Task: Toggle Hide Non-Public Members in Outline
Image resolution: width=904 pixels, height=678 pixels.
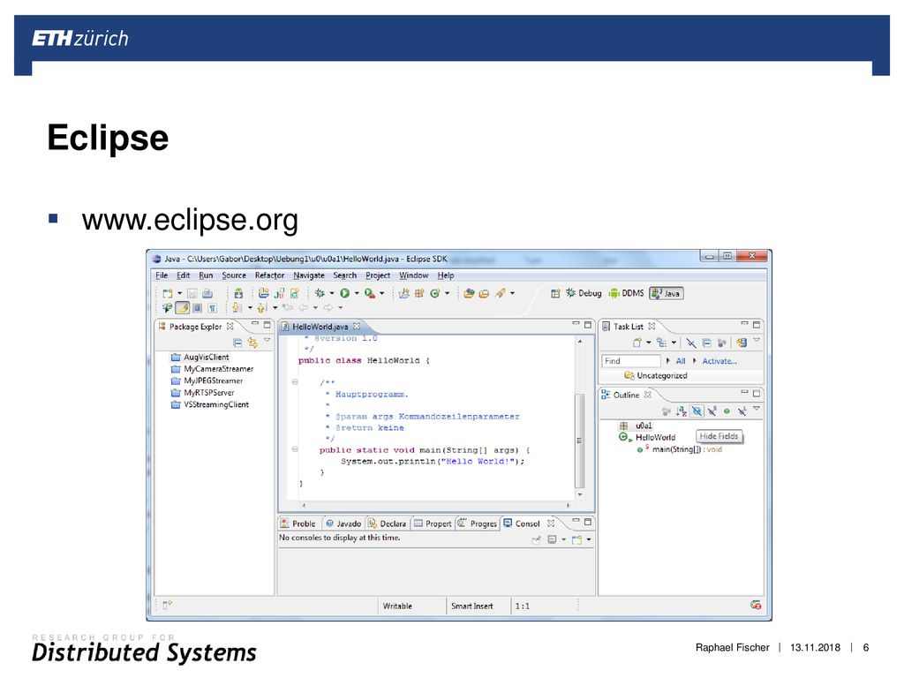Action: click(727, 411)
